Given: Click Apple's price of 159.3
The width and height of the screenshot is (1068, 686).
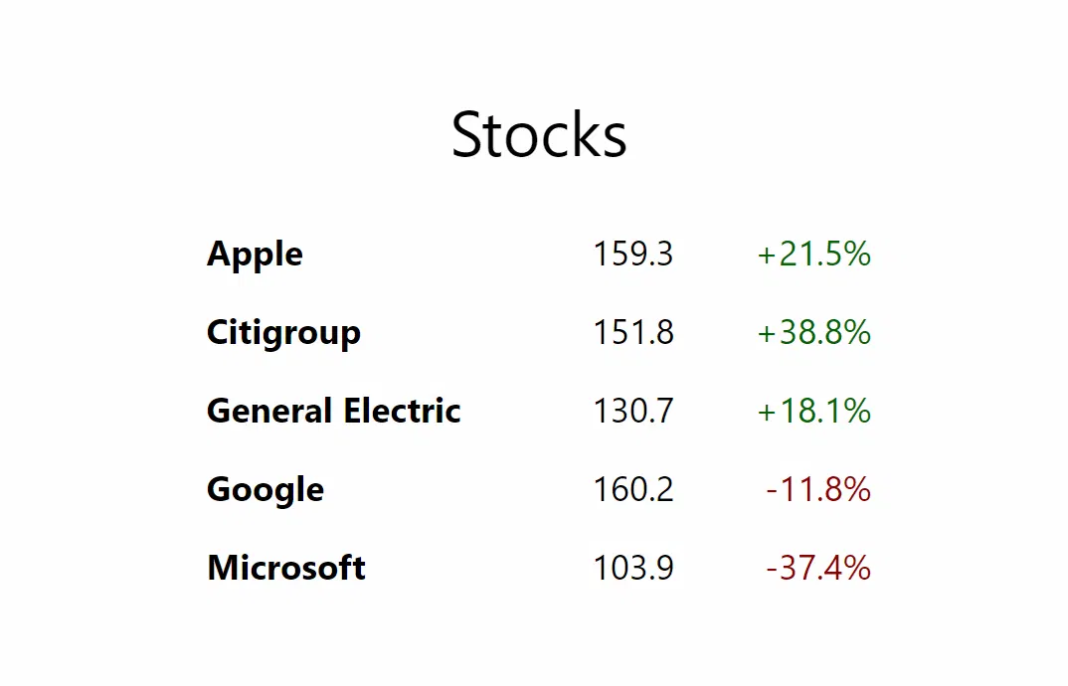Looking at the screenshot, I should (x=633, y=255).
